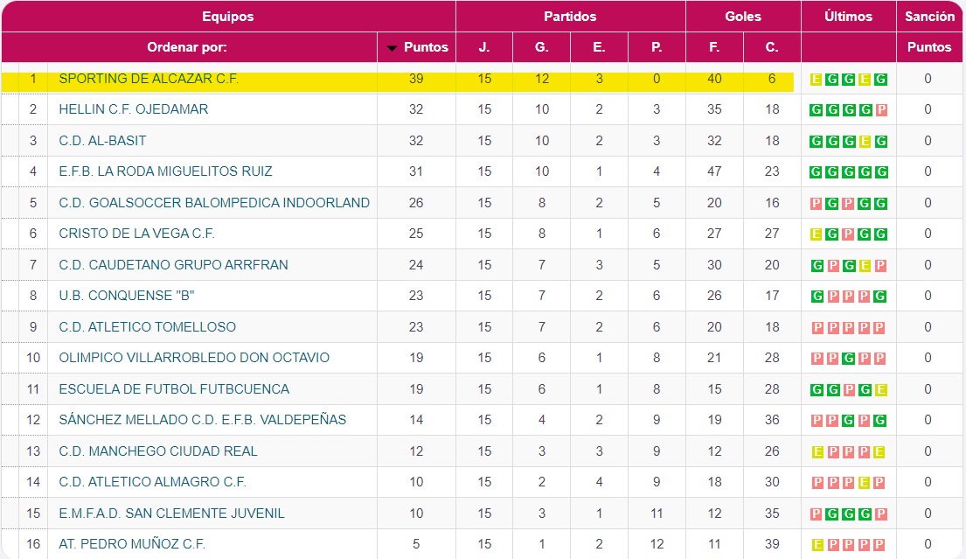
Task: Click the red P badge for Hellin C.F. Ojedamar
Action: pyautogui.click(x=881, y=110)
